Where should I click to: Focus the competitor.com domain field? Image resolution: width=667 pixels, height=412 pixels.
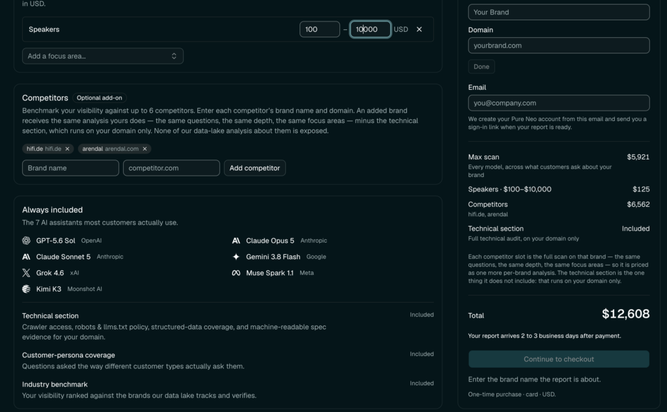171,168
